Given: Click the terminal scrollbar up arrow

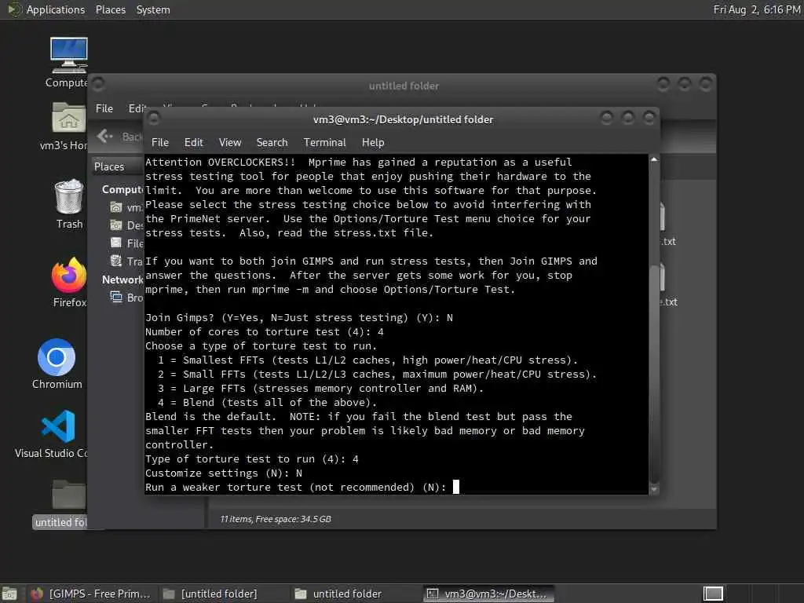Looking at the screenshot, I should click(654, 159).
